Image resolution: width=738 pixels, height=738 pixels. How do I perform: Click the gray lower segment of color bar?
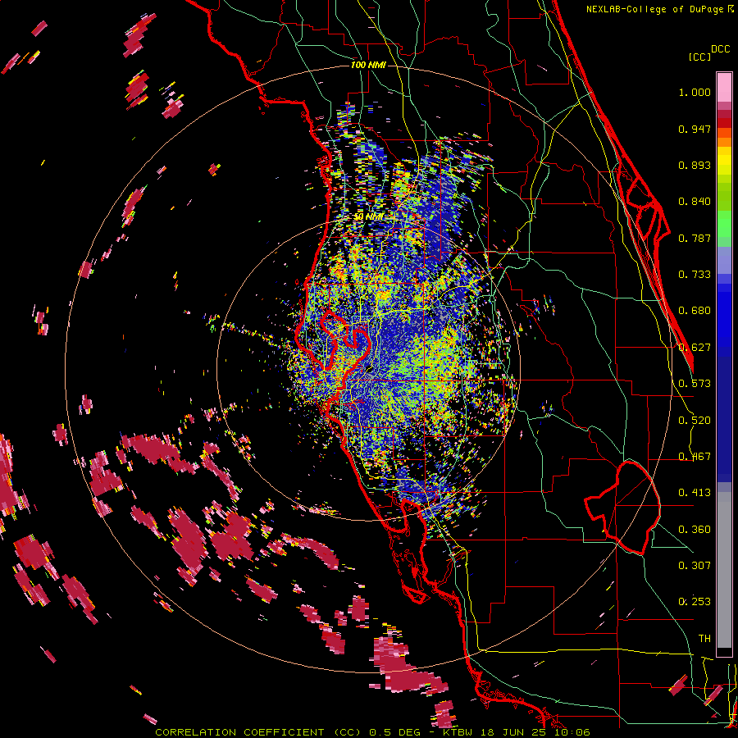point(724,570)
